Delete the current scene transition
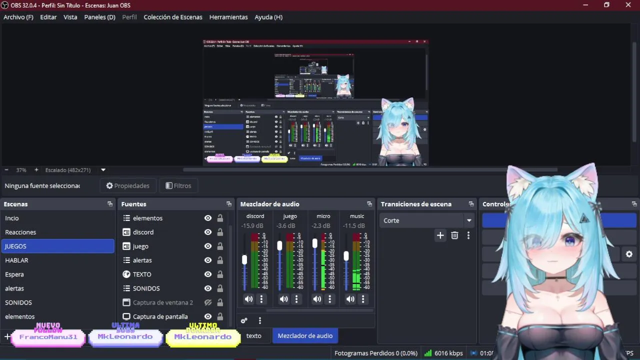Screen dimensions: 640x360 click(454, 235)
